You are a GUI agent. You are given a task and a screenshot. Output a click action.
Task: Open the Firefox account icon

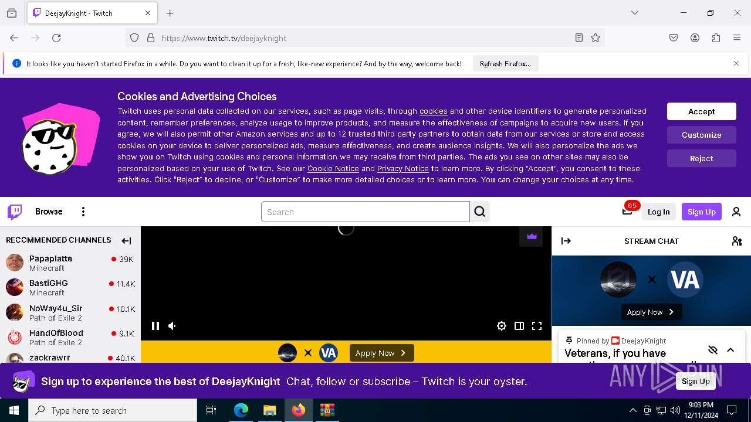[x=695, y=38]
